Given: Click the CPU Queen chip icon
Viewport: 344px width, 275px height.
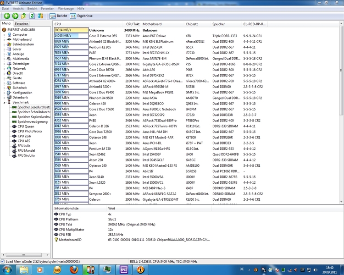Looking at the screenshot, I should point(14,126).
